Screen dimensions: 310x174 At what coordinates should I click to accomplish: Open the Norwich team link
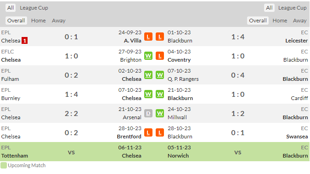point(178,156)
